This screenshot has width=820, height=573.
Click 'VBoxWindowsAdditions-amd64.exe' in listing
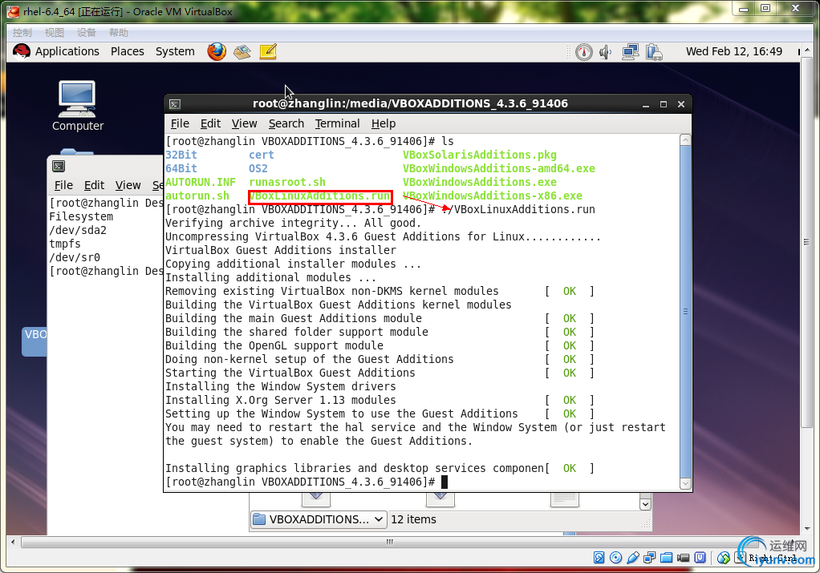pyautogui.click(x=499, y=169)
